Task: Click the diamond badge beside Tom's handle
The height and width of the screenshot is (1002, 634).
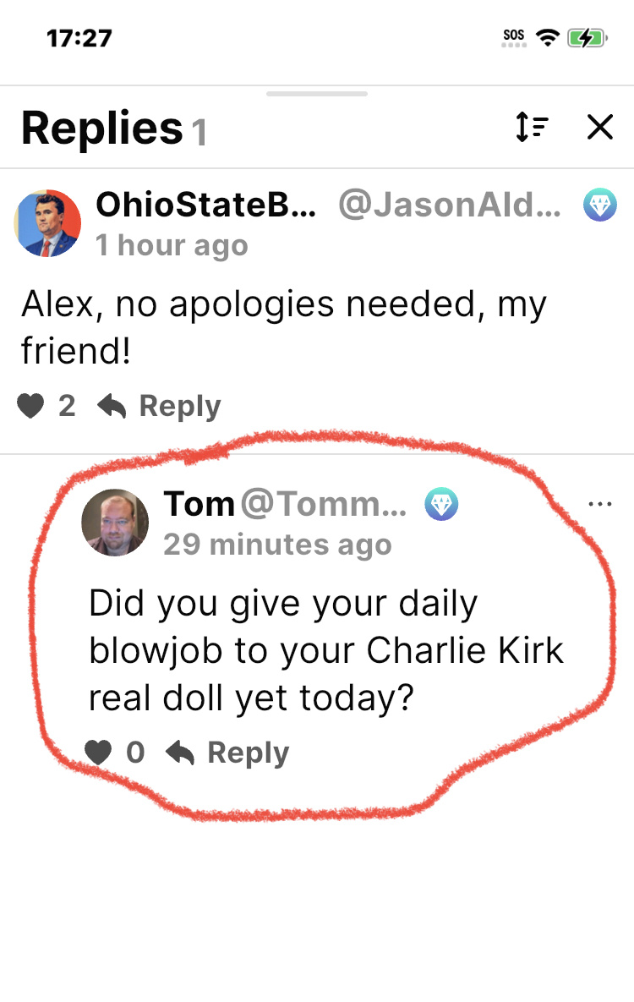Action: click(x=441, y=504)
